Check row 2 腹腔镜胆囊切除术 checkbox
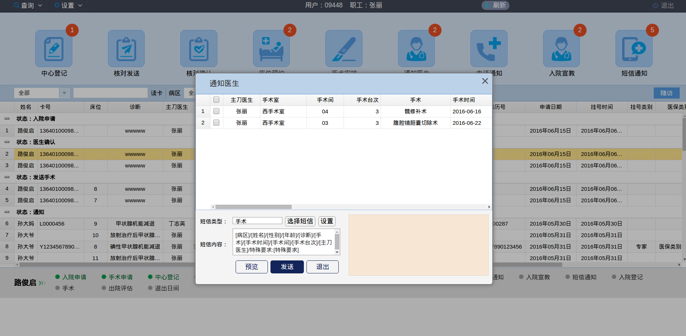This screenshot has width=686, height=336. point(216,123)
